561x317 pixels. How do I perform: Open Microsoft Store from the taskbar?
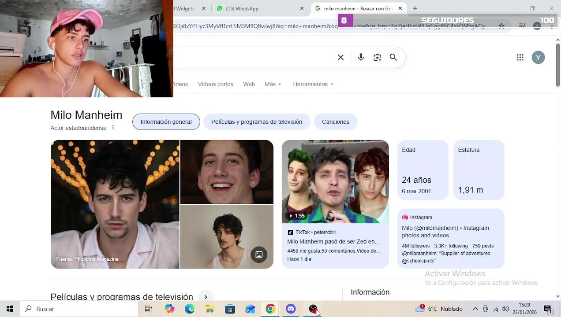tap(230, 309)
